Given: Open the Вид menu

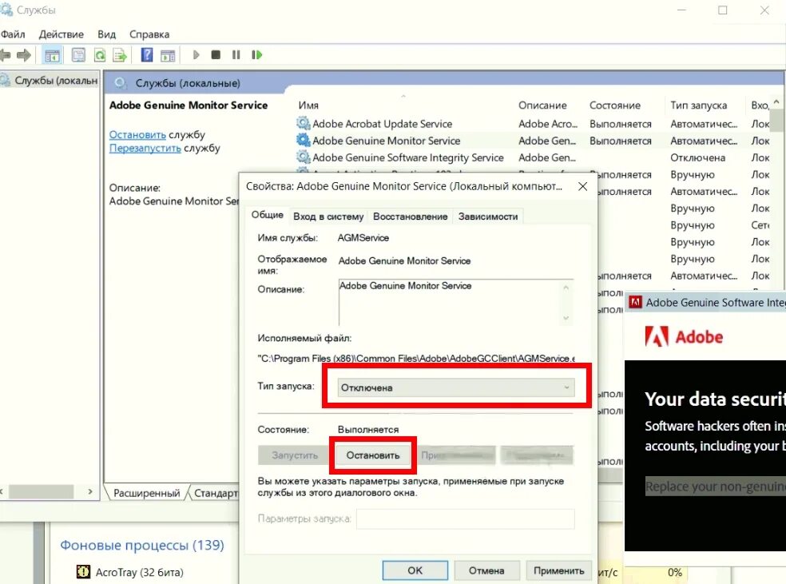Looking at the screenshot, I should pyautogui.click(x=106, y=34).
